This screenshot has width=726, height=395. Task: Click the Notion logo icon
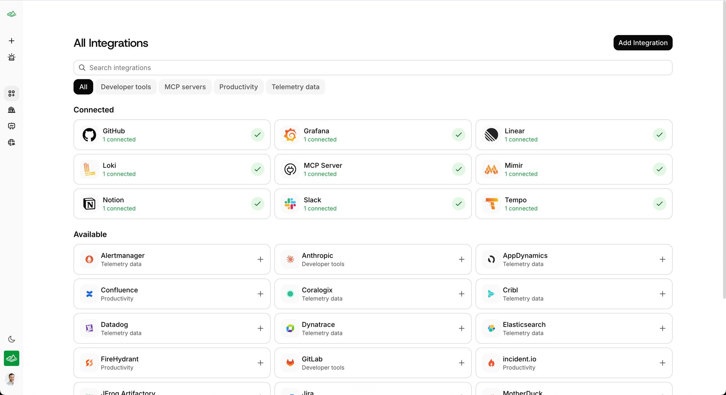pos(89,204)
